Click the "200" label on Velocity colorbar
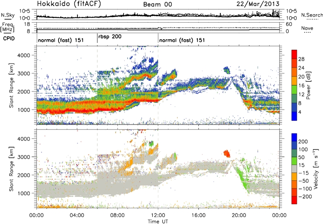 [x=303, y=142]
